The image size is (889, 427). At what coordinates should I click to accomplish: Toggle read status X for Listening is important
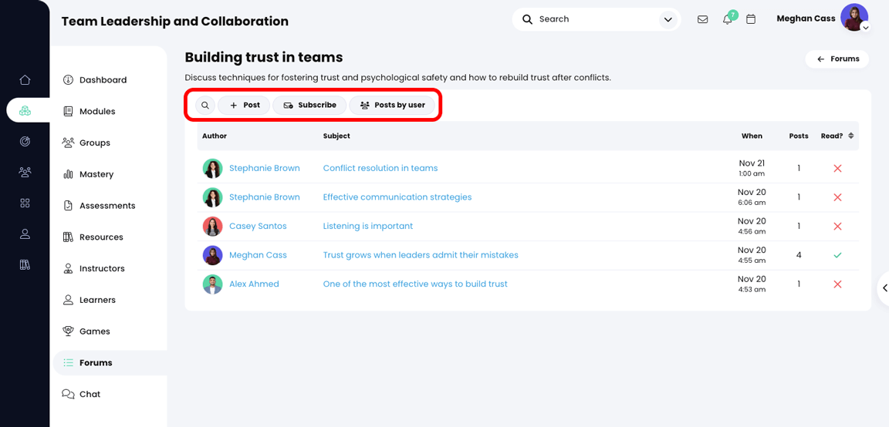(x=837, y=226)
